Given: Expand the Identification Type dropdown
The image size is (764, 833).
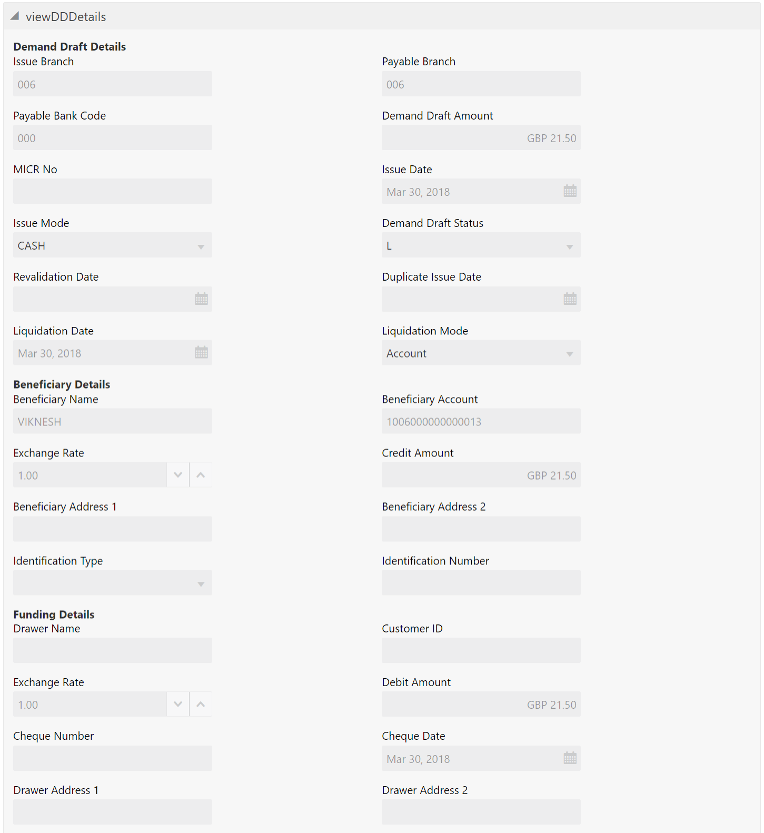Looking at the screenshot, I should [113, 583].
